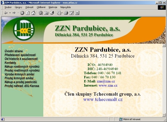This screenshot has height=122, width=167.
Task: Click the ZZN round logo in banner
Action: click(24, 29)
